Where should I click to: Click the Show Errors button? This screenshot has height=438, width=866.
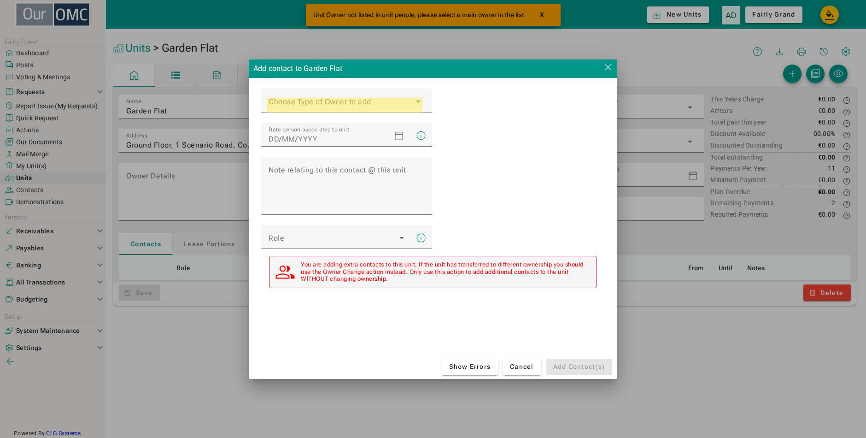(470, 367)
